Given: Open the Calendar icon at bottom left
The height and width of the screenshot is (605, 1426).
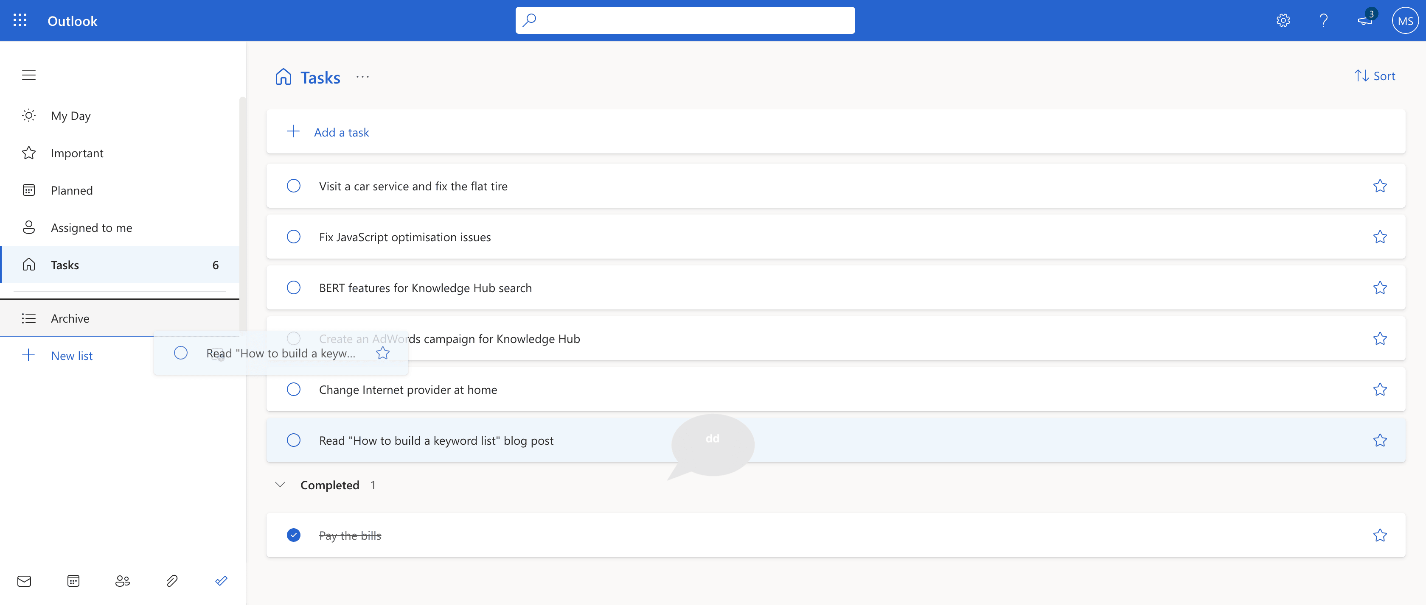Looking at the screenshot, I should click(73, 581).
